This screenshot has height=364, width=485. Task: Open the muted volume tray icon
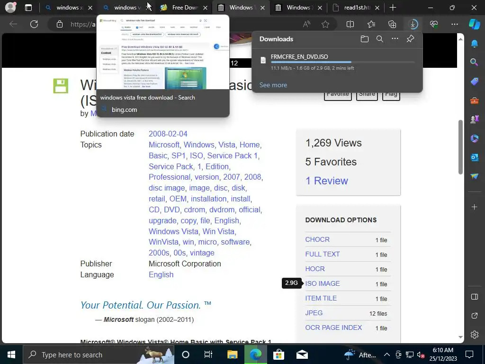pyautogui.click(x=421, y=355)
